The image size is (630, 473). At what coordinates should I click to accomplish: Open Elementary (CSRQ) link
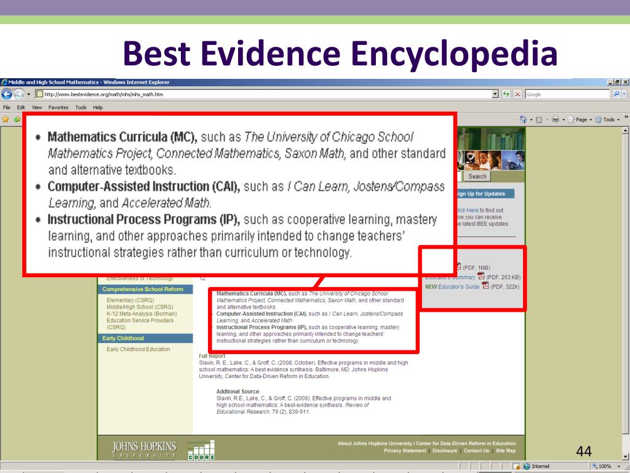click(130, 300)
